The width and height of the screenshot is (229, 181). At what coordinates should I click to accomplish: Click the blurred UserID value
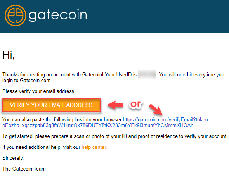(x=147, y=75)
